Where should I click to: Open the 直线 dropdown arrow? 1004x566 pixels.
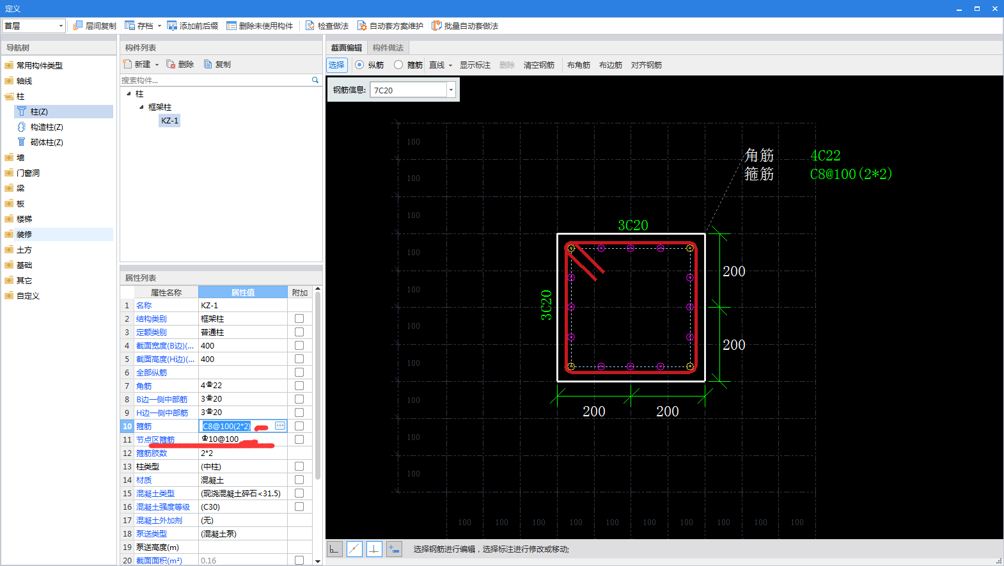(x=450, y=65)
